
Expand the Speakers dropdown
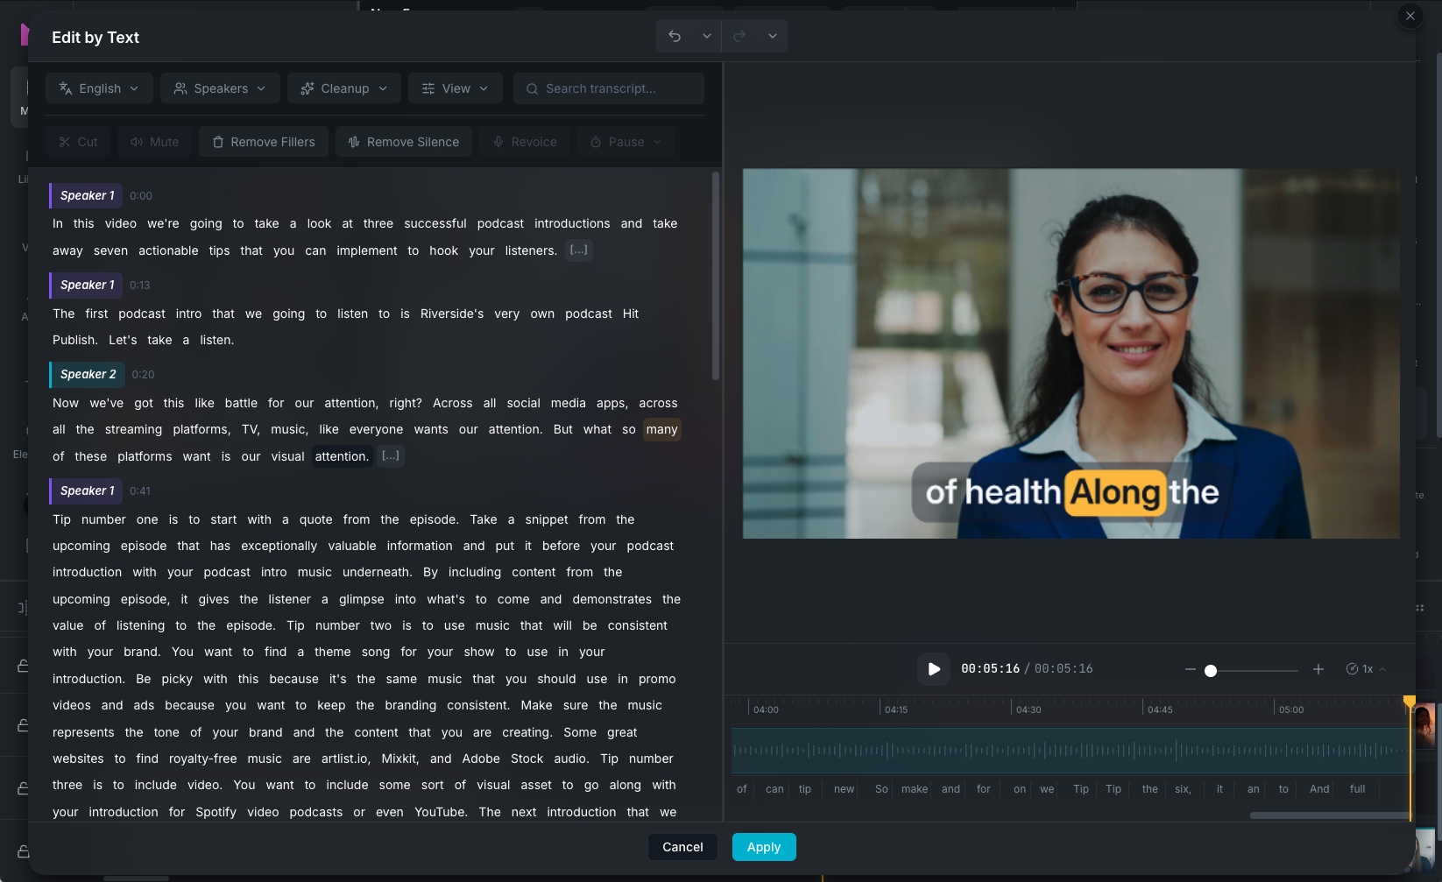[219, 88]
